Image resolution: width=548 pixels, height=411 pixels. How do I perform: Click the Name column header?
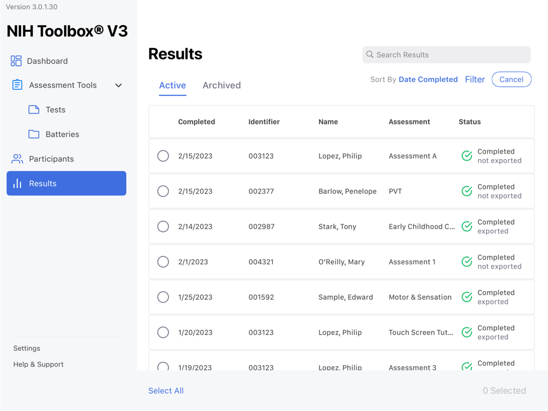[328, 121]
